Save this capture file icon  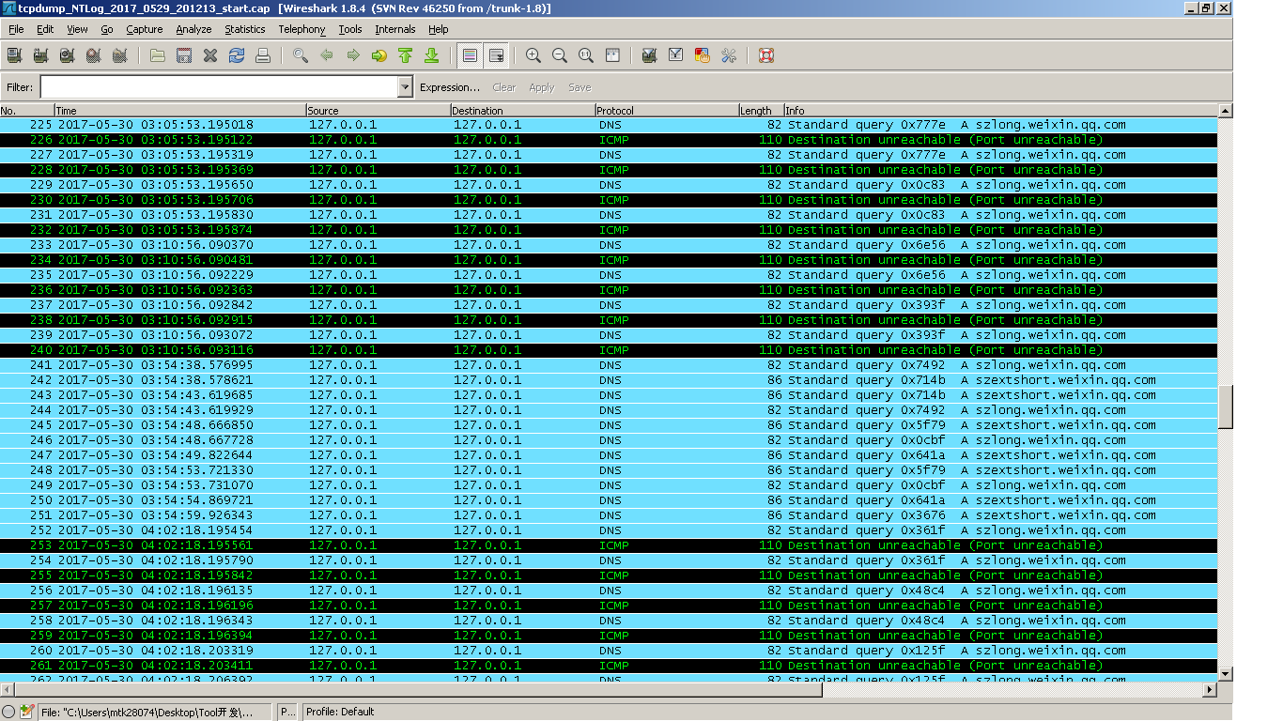coord(184,55)
